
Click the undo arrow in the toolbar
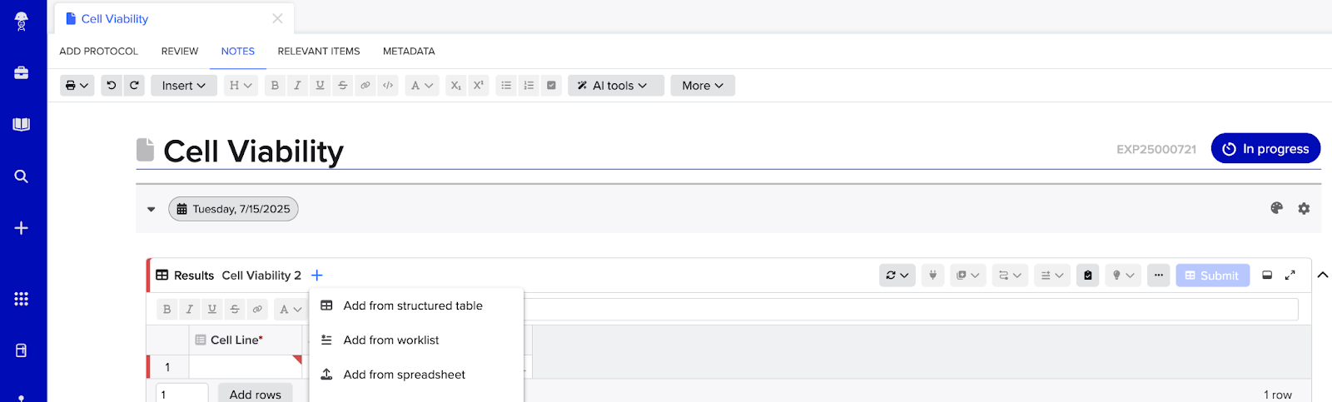pos(112,86)
